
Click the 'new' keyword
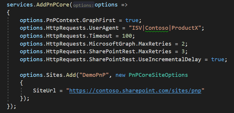pyautogui.click(x=121, y=75)
